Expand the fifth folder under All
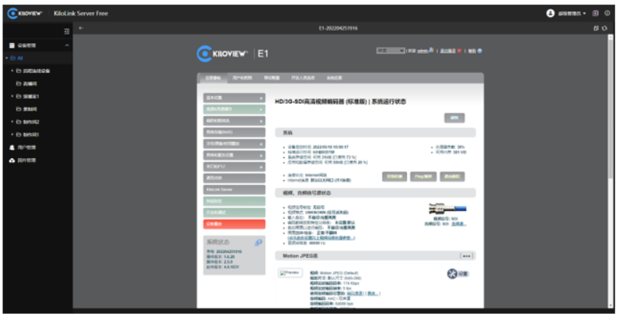 click(x=12, y=122)
